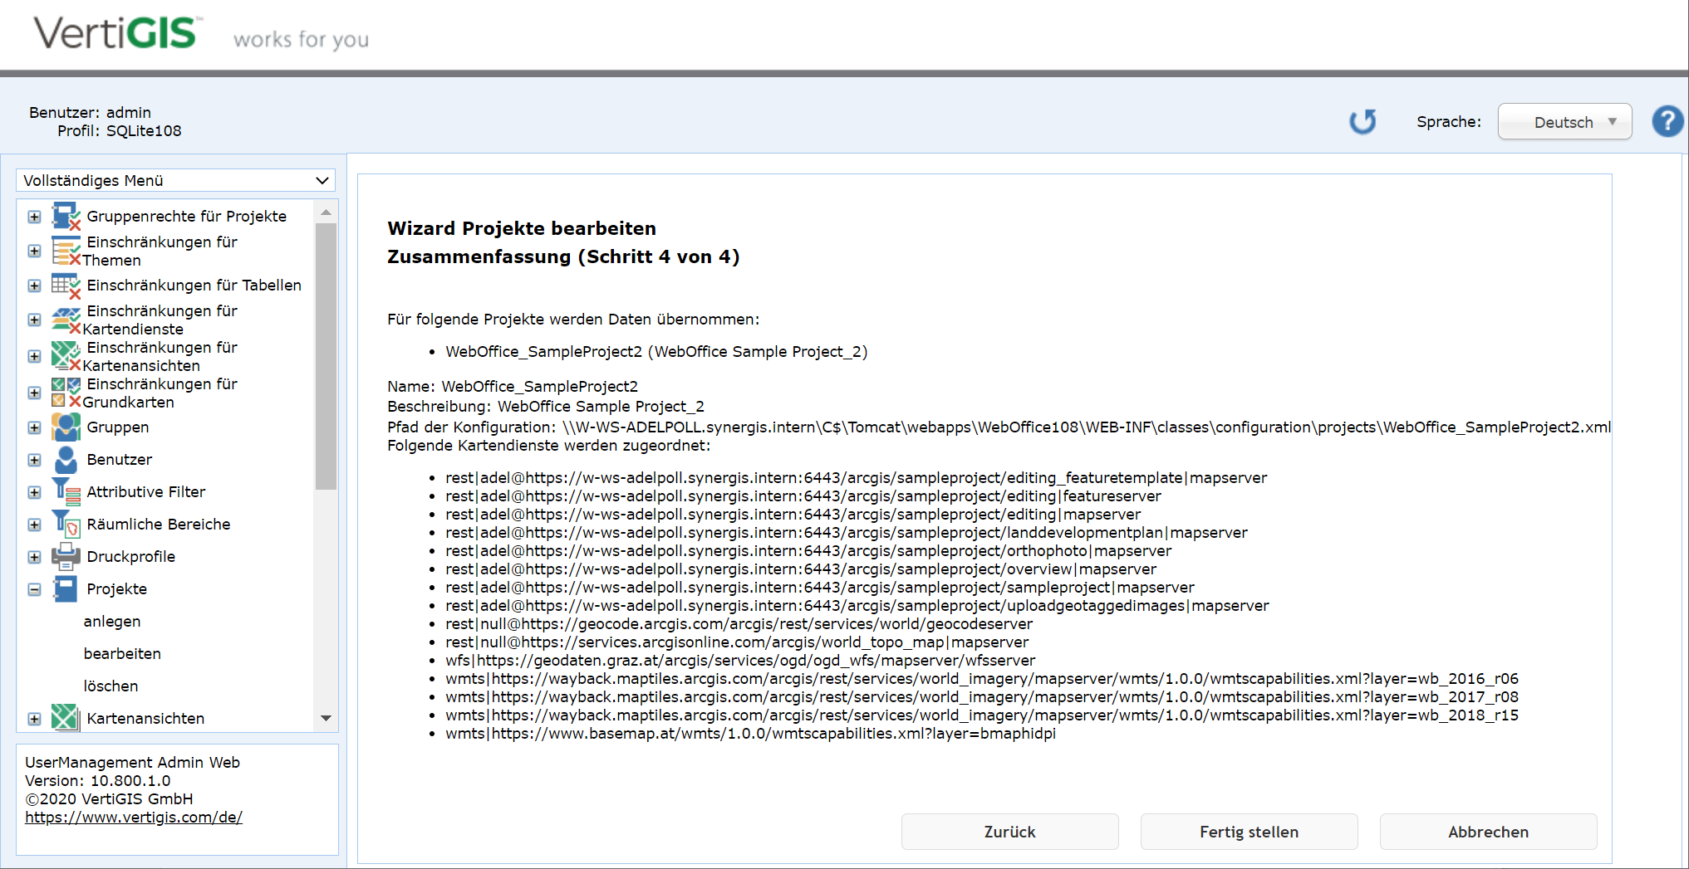Click the Benutzer person icon
This screenshot has width=1689, height=869.
coord(66,460)
